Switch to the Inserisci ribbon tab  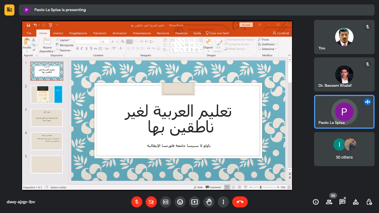58,33
